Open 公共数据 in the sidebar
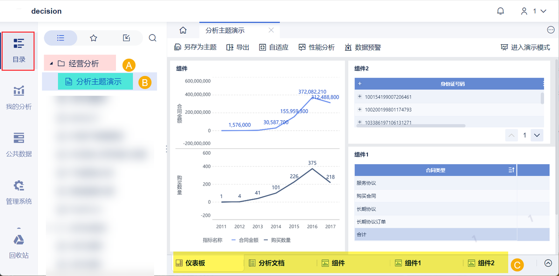Image resolution: width=559 pixels, height=276 pixels. pyautogui.click(x=19, y=145)
